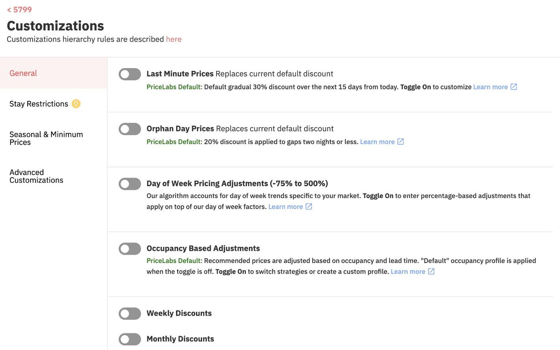Image resolution: width=560 pixels, height=350 pixels.
Task: Open the Stay Restrictions tab
Action: click(39, 104)
